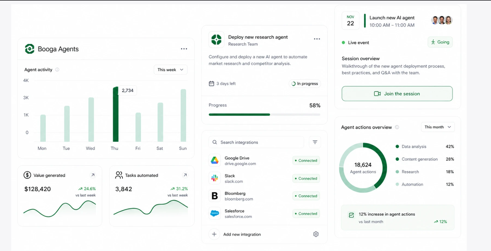Expand the This month dropdown

(438, 127)
